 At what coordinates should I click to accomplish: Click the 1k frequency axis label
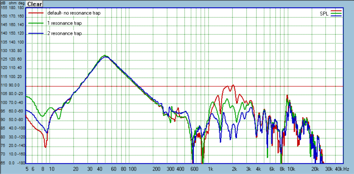(x=210, y=169)
